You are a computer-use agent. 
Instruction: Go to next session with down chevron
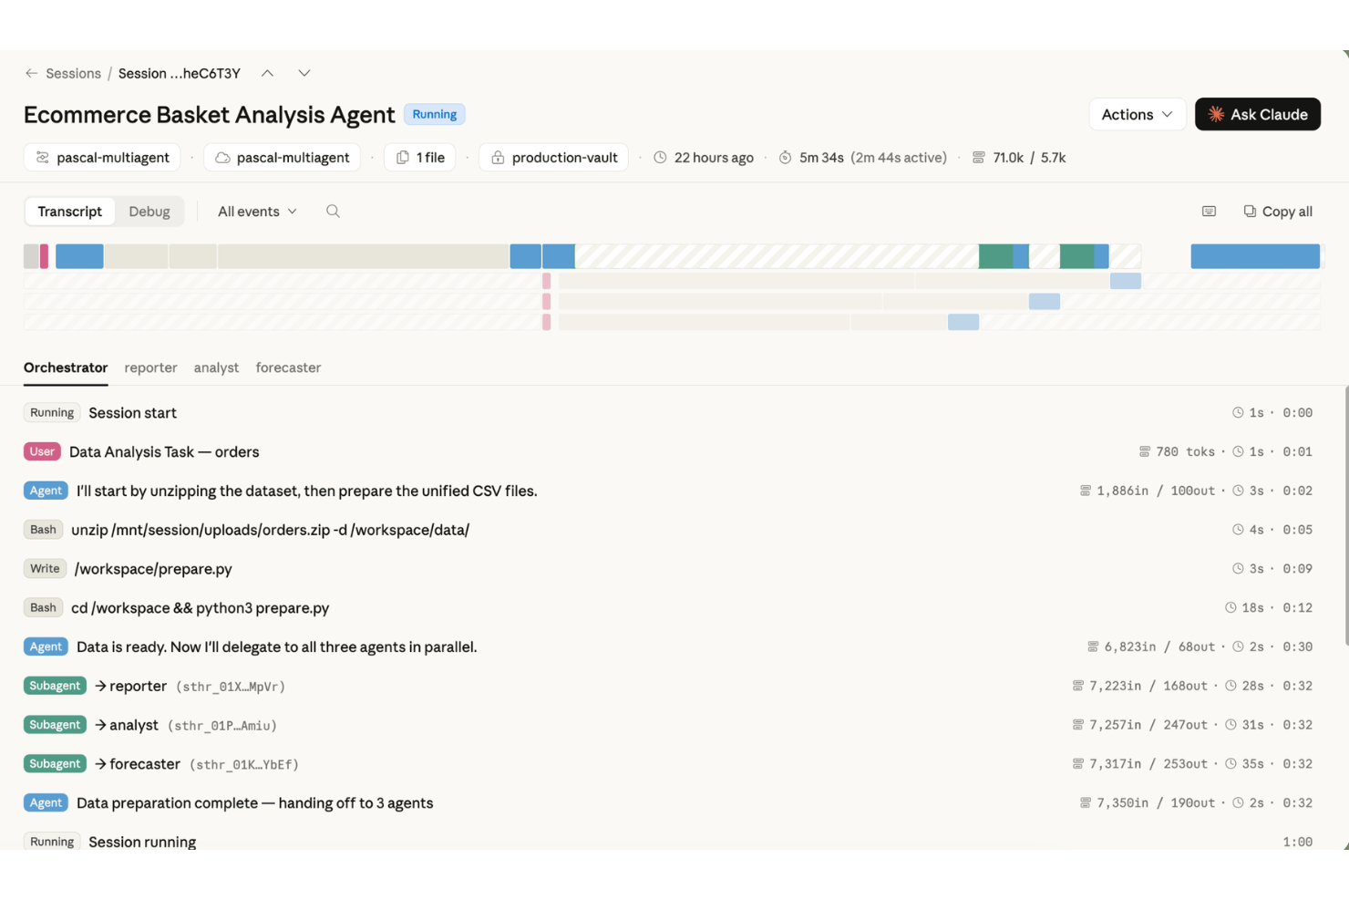pyautogui.click(x=304, y=73)
